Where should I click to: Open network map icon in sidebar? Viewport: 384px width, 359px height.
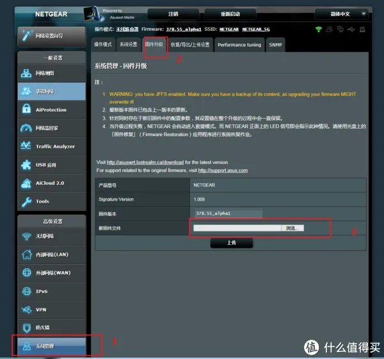point(26,73)
